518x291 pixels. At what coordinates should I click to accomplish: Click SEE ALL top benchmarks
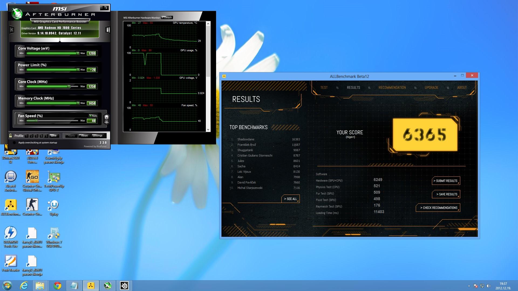click(291, 199)
